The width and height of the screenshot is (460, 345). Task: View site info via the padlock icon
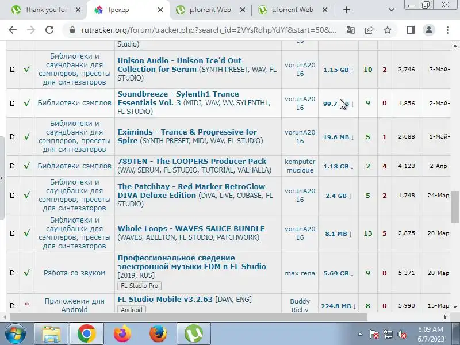pos(72,30)
